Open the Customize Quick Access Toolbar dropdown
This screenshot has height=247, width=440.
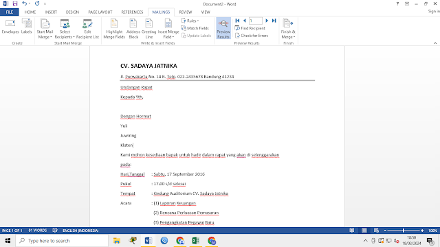pos(45,4)
